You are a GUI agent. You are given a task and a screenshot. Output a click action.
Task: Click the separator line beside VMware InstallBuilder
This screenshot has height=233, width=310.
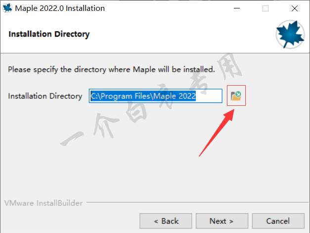tap(197, 202)
